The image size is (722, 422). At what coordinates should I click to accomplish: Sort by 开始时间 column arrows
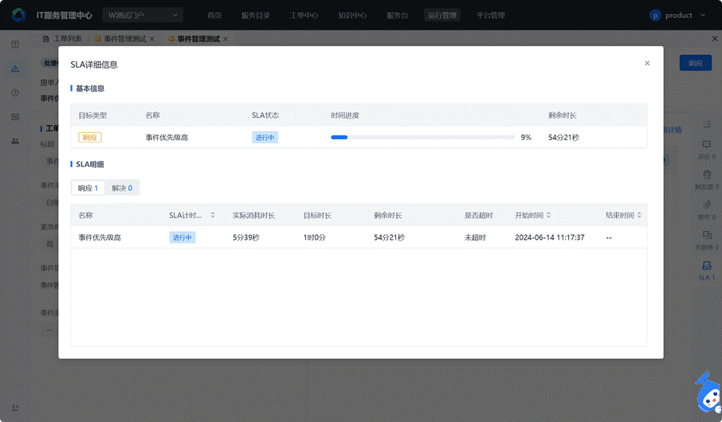(x=548, y=215)
